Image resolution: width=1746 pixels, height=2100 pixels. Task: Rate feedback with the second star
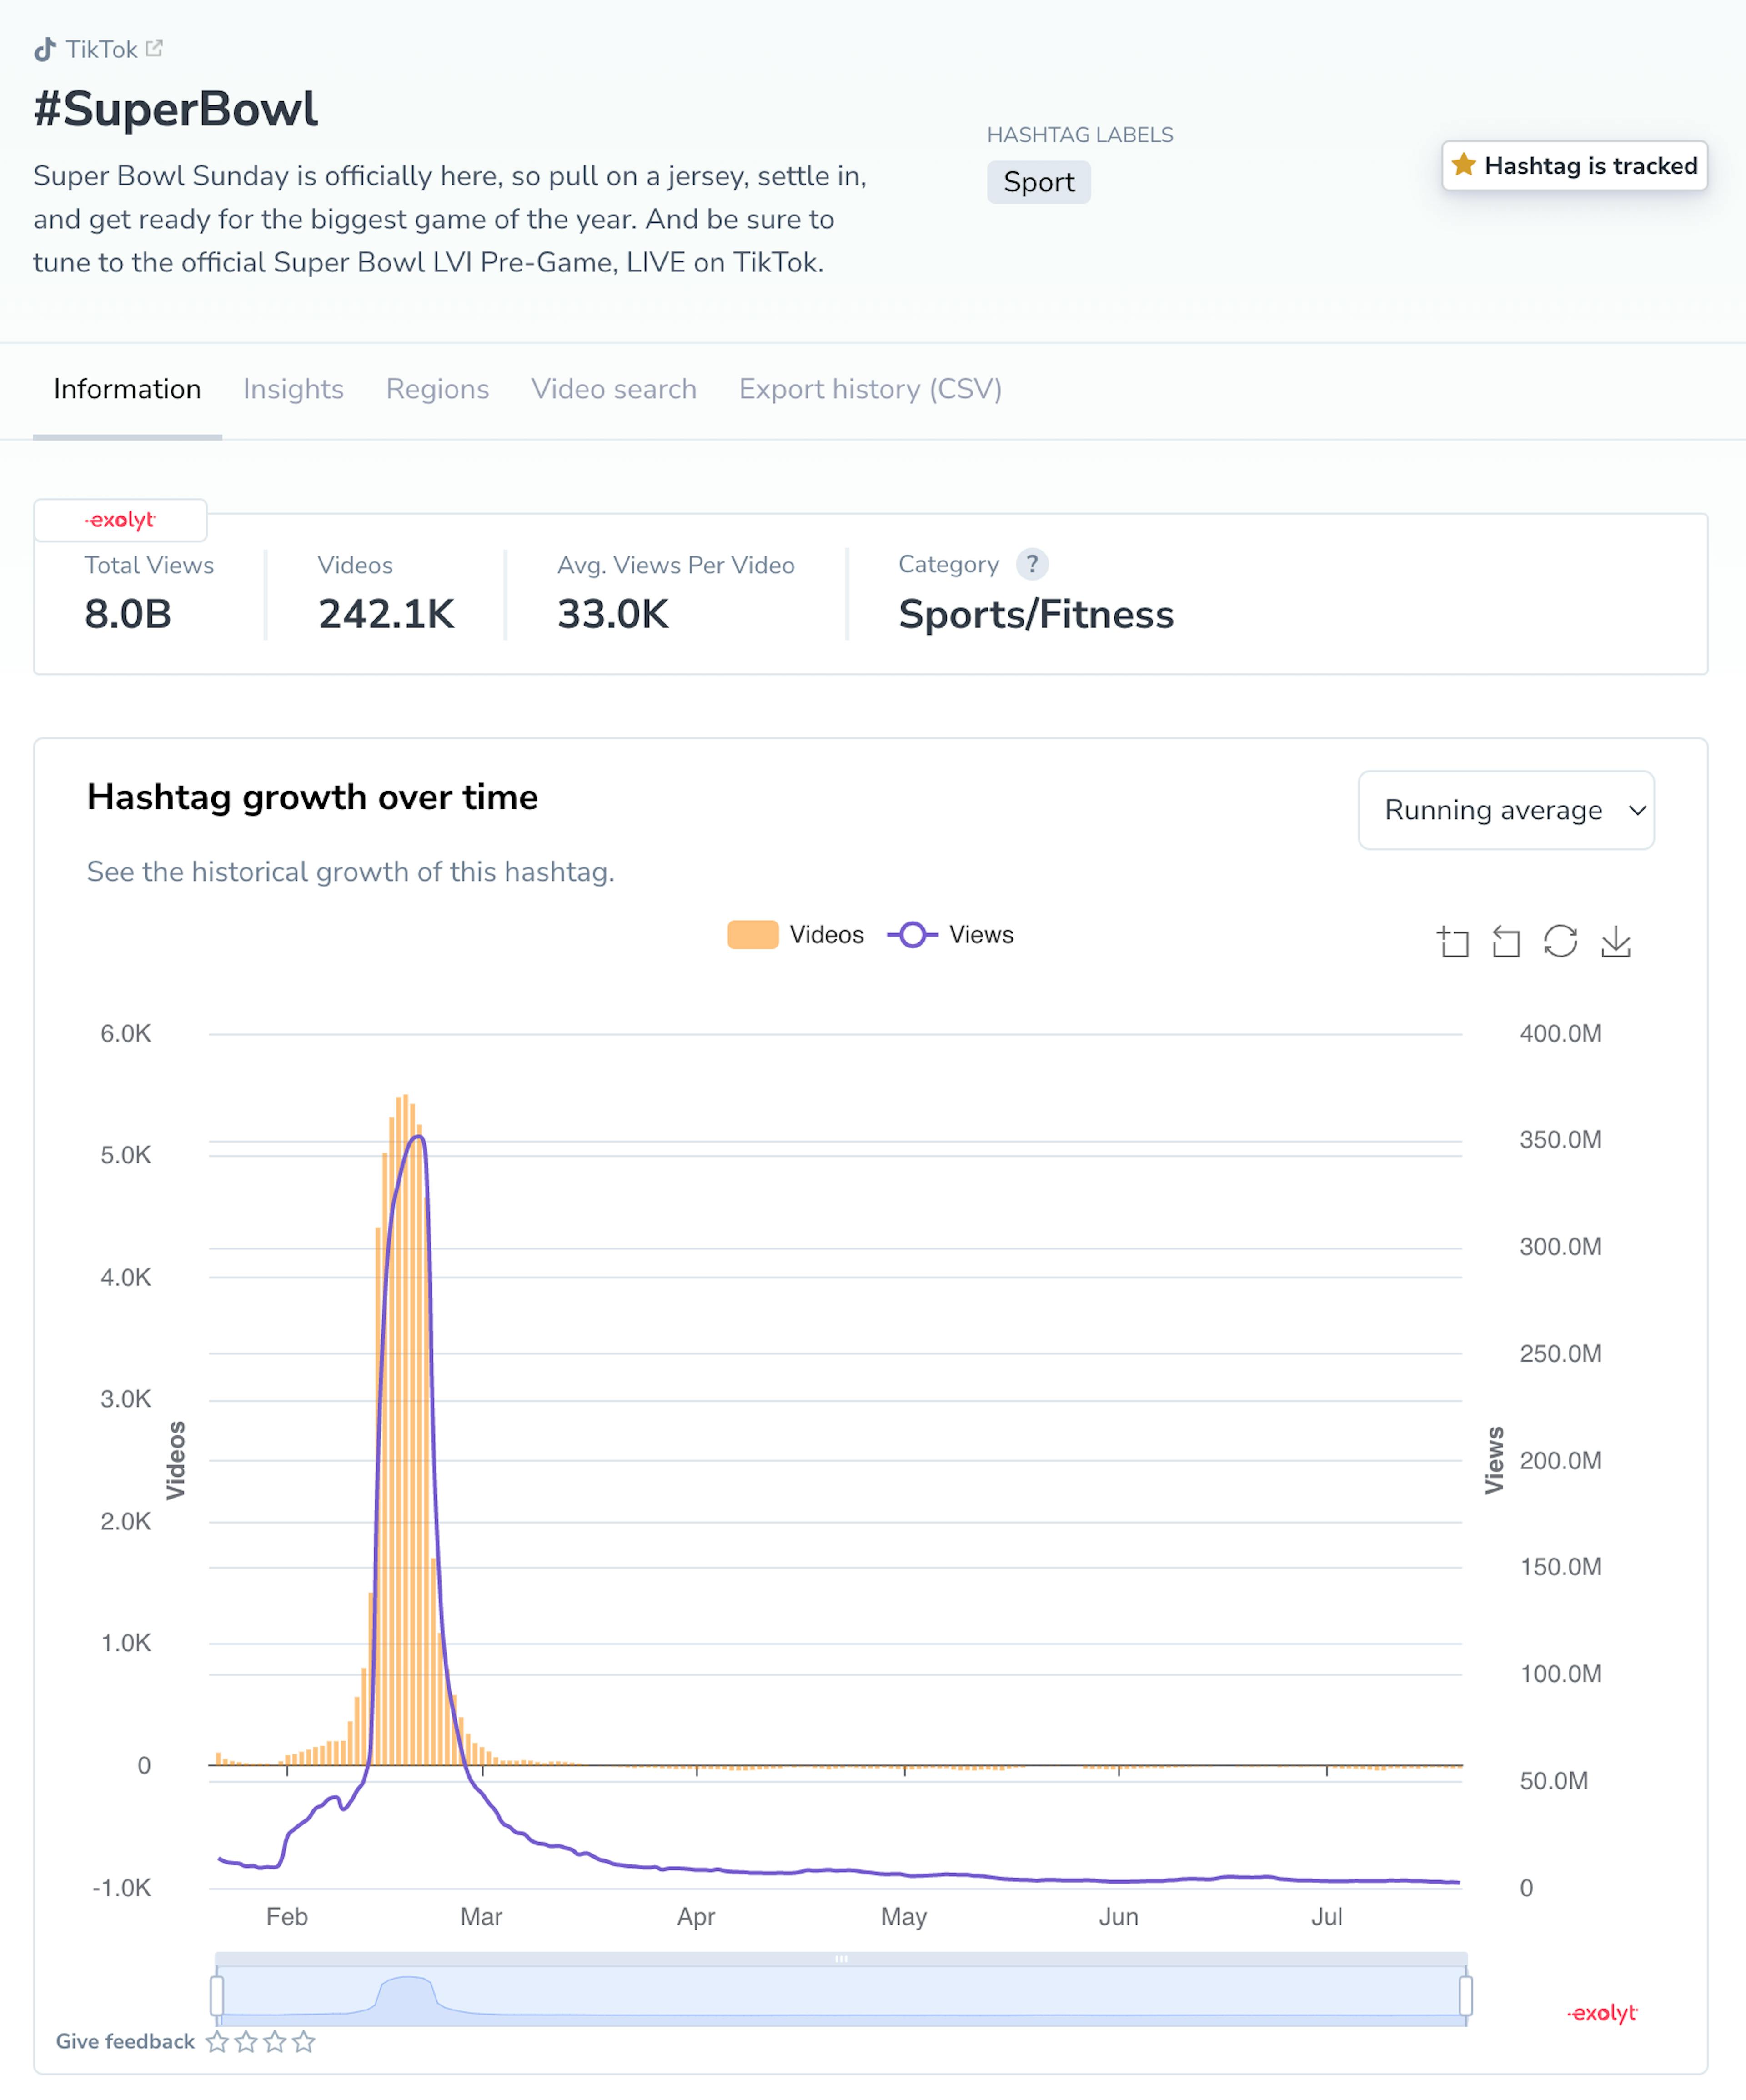coord(246,2041)
